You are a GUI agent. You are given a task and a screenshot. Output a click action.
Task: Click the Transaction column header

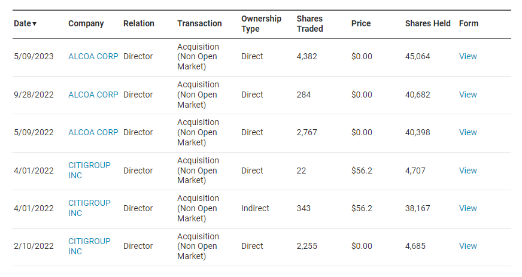(199, 23)
